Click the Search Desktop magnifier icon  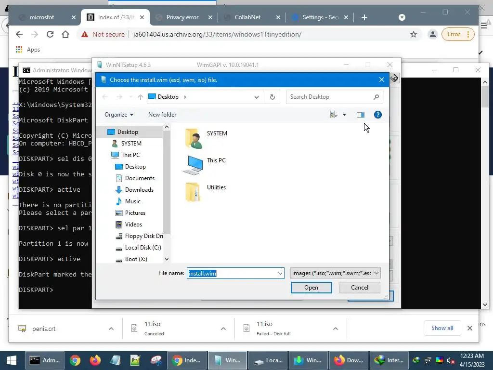376,97
